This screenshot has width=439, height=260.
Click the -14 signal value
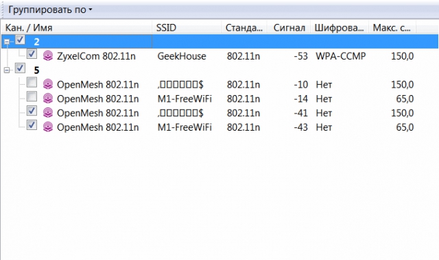[300, 99]
